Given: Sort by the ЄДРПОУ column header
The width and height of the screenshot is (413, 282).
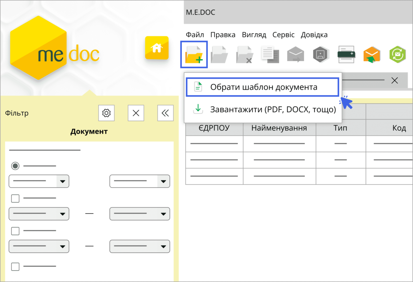Looking at the screenshot, I should pos(214,128).
